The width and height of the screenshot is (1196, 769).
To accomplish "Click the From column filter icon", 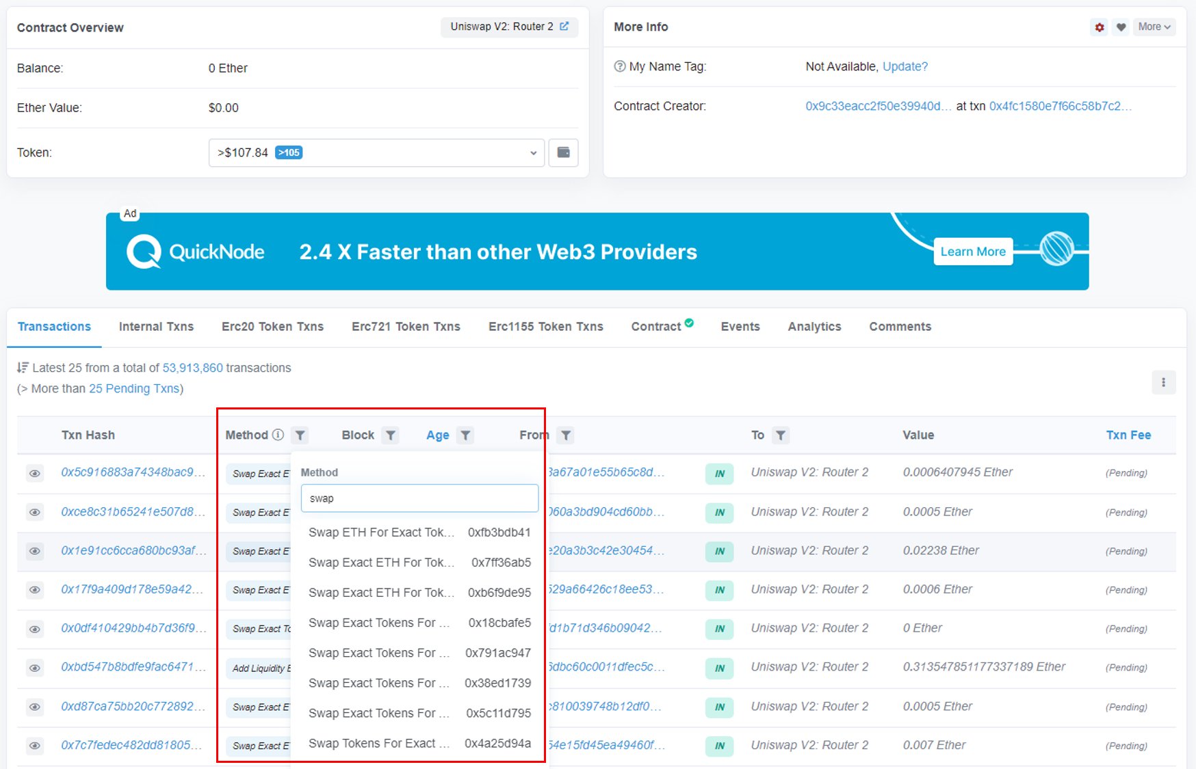I will (565, 435).
